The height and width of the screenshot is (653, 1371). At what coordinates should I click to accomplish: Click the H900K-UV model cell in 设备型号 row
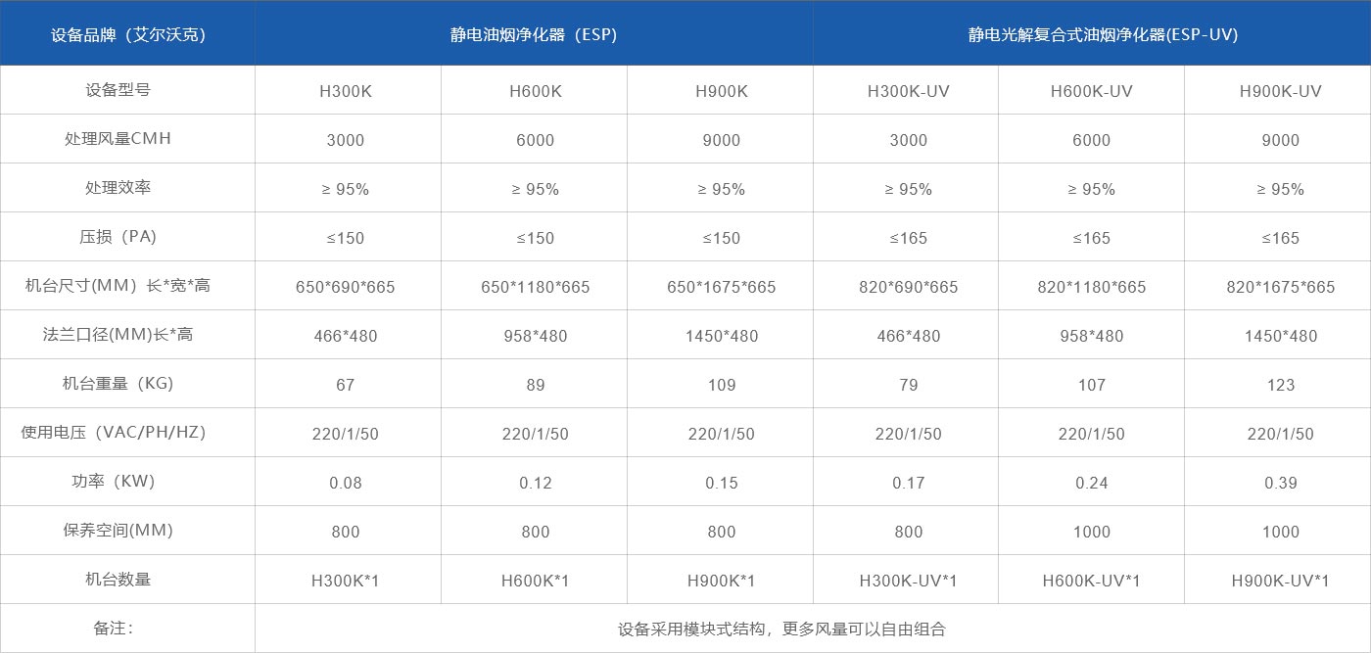(x=1280, y=91)
